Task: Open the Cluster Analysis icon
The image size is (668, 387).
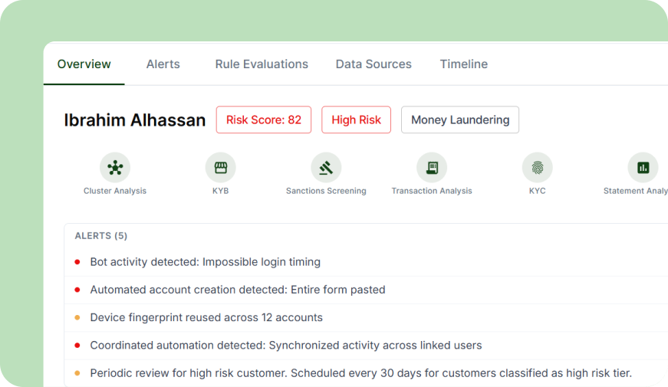Action: pyautogui.click(x=115, y=167)
